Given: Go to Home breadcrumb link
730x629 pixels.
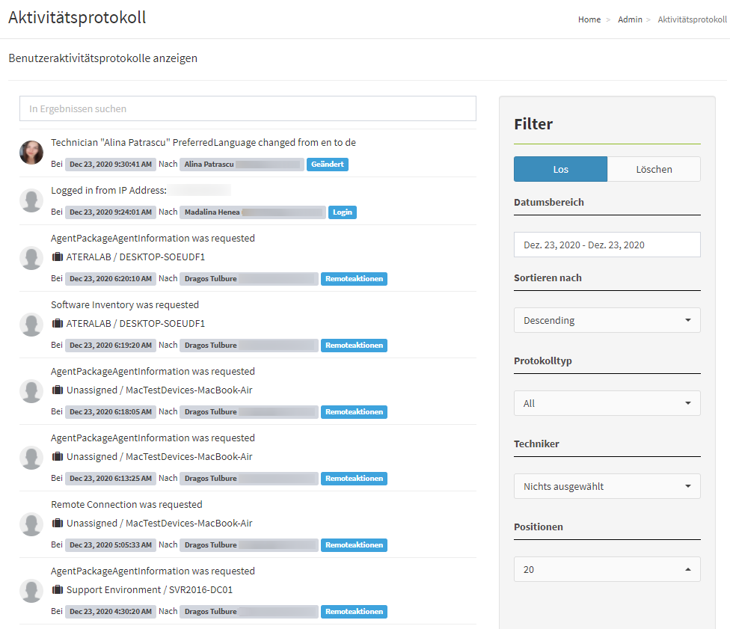Looking at the screenshot, I should pyautogui.click(x=589, y=19).
